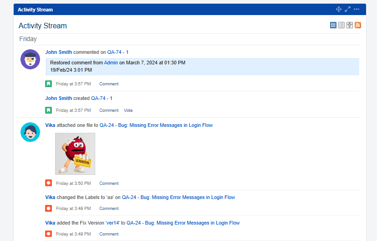Open Vika profile in Fix Version entry
Screen dimensions: 377x241
(x=50, y=223)
